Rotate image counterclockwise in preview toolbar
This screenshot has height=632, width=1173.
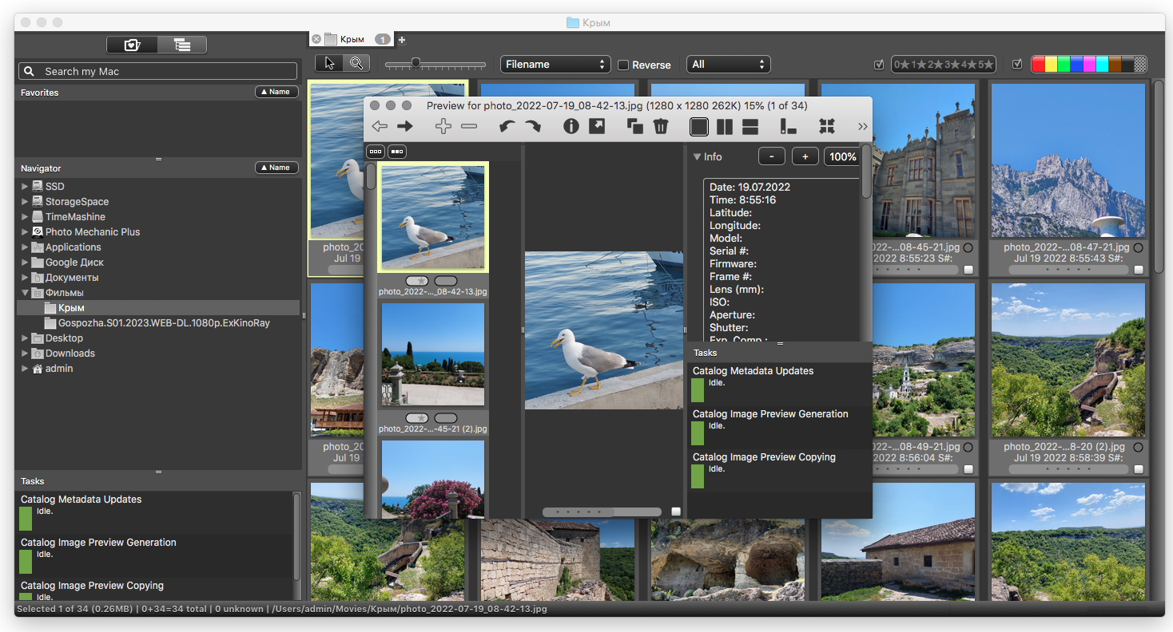click(x=507, y=126)
